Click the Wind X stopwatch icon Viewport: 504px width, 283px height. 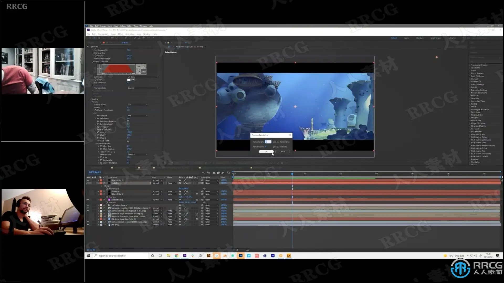click(x=98, y=132)
